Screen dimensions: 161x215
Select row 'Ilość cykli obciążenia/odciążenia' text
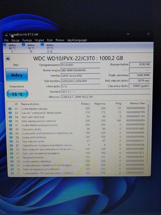pyautogui.click(x=41, y=154)
